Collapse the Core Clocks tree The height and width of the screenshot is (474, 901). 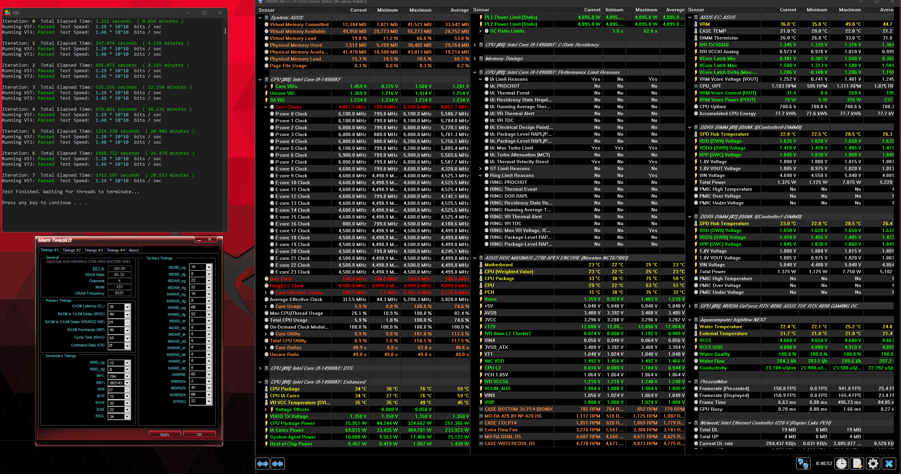point(266,107)
